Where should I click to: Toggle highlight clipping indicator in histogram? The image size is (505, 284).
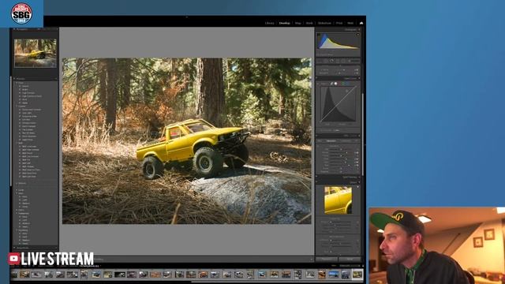click(357, 35)
